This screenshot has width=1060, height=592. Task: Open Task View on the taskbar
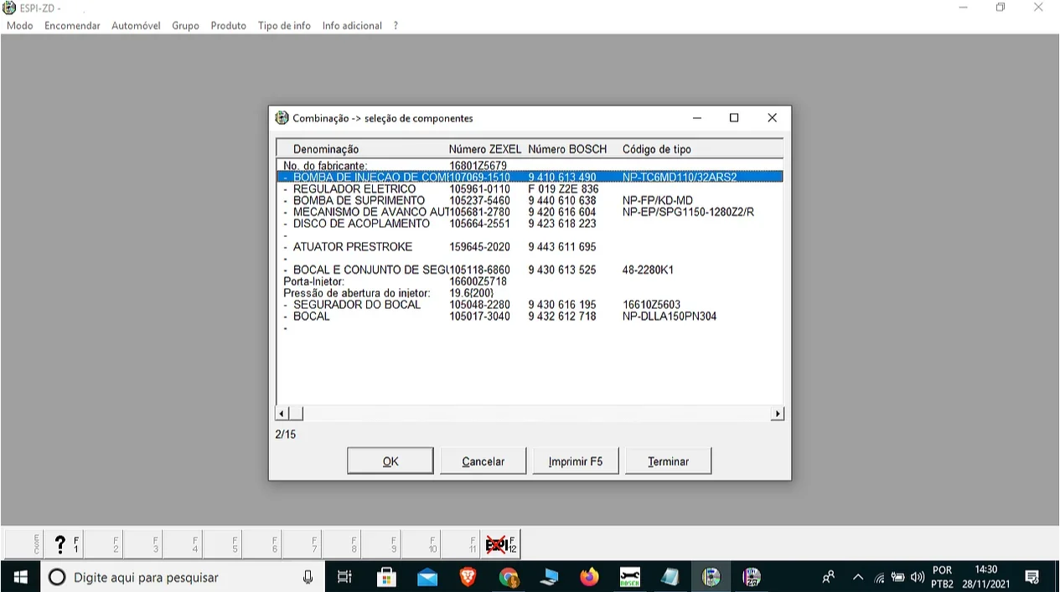tap(344, 577)
